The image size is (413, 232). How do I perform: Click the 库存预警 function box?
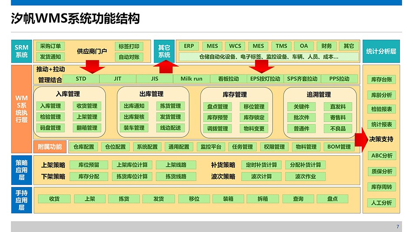coord(217,117)
